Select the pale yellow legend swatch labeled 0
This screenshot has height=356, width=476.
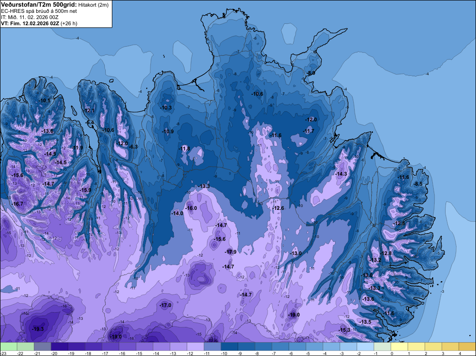pyautogui.click(x=399, y=346)
